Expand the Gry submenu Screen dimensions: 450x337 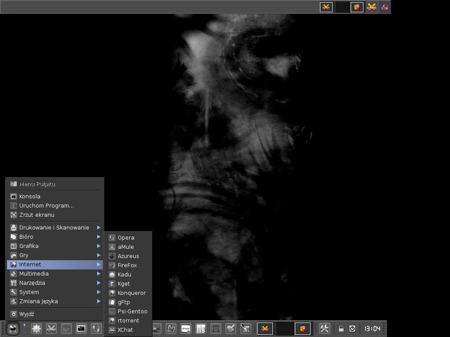[x=55, y=255]
